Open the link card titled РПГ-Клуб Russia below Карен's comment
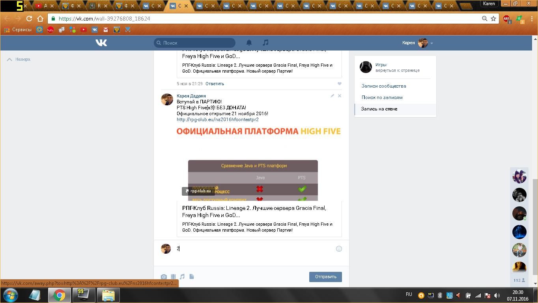The width and height of the screenshot is (538, 303). point(259,219)
